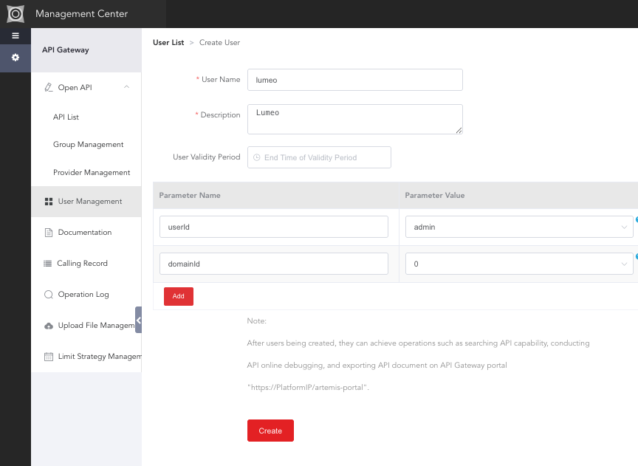Click the Parameter Name column header

coord(190,196)
